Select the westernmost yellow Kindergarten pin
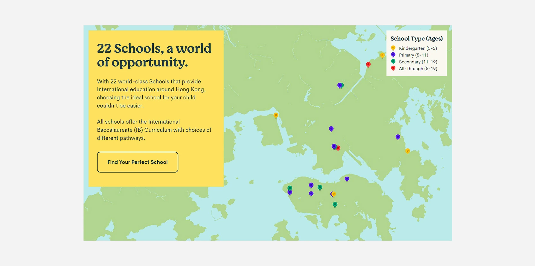The width and height of the screenshot is (535, 266). tap(276, 115)
